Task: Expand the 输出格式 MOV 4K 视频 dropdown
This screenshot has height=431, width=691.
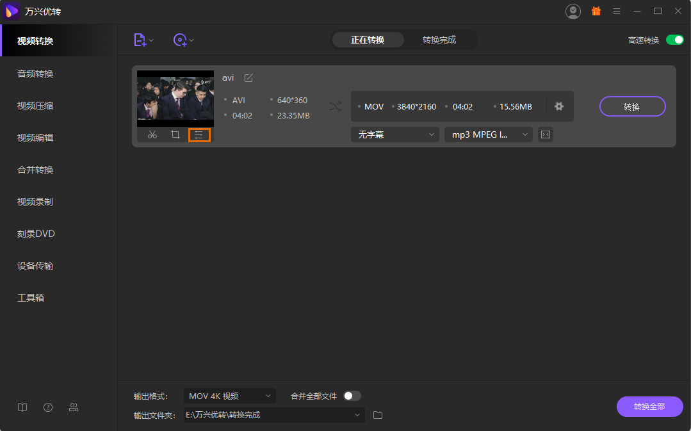Action: (229, 396)
